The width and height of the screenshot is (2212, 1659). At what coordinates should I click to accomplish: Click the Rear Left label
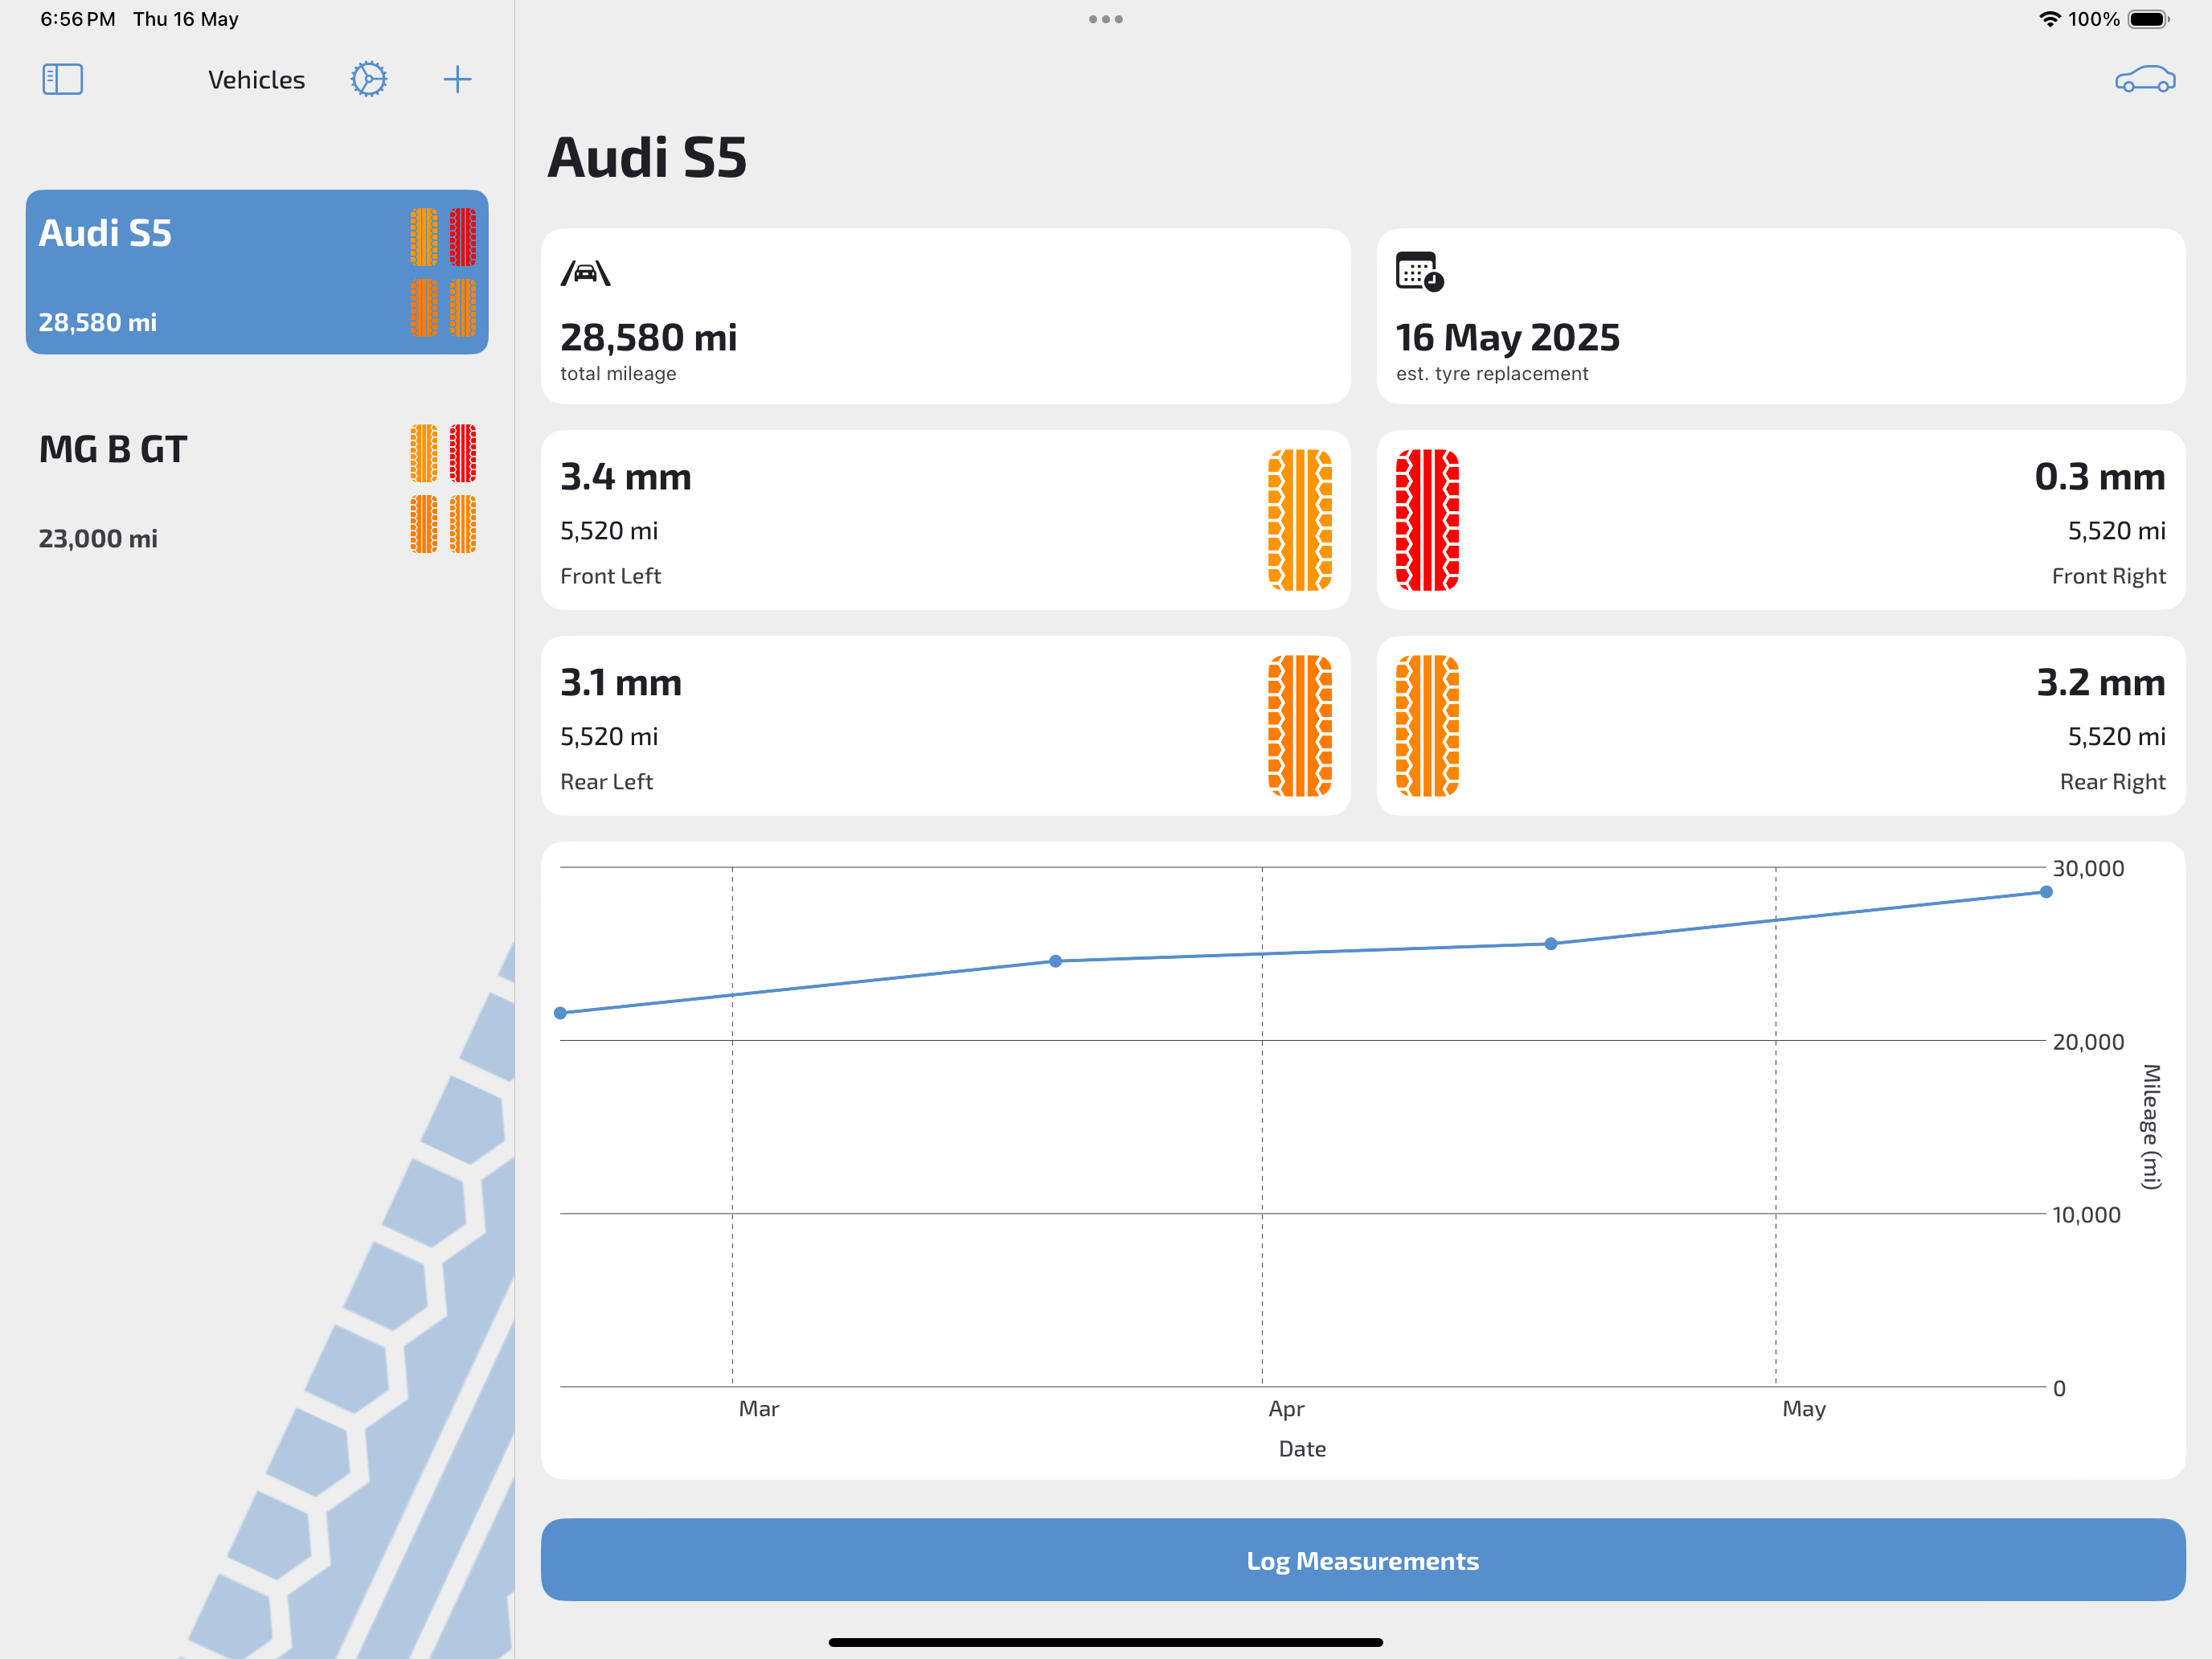click(x=606, y=782)
